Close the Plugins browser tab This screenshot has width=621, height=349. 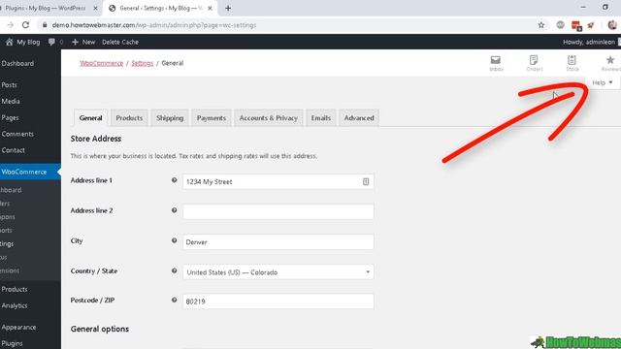(x=95, y=8)
